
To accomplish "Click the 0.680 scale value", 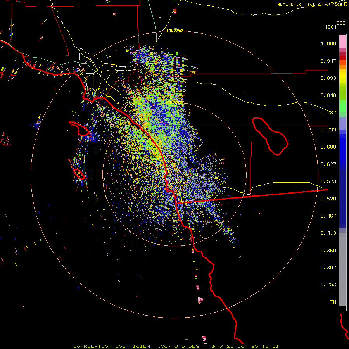I will [x=328, y=147].
